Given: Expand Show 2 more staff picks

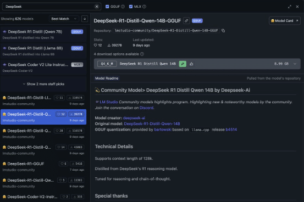Looking at the screenshot, I should tap(43, 84).
